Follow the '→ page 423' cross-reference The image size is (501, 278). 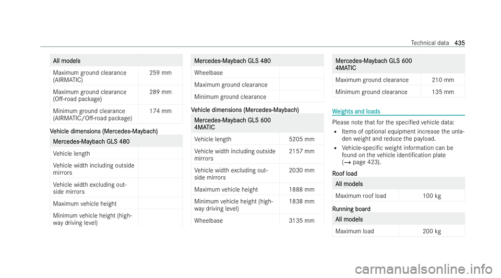[x=361, y=162]
